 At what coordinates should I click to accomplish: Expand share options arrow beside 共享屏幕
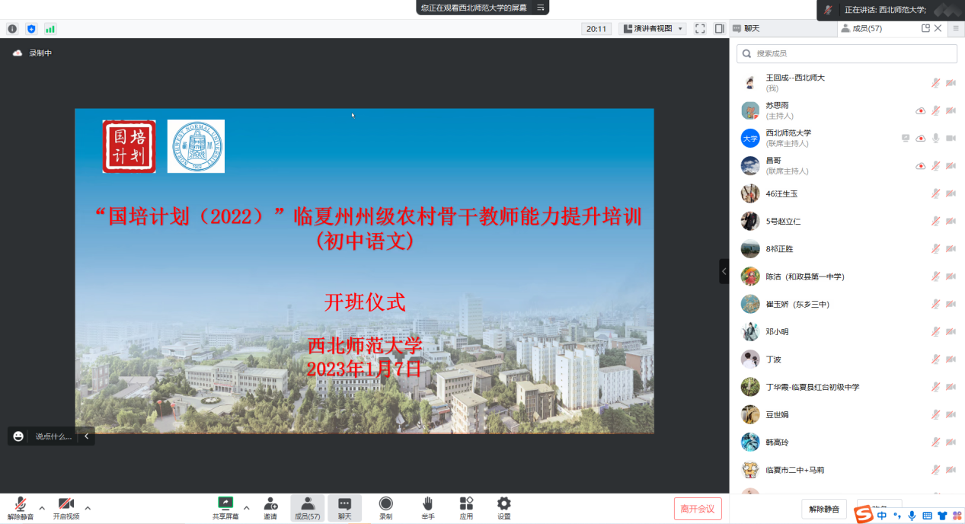(246, 508)
